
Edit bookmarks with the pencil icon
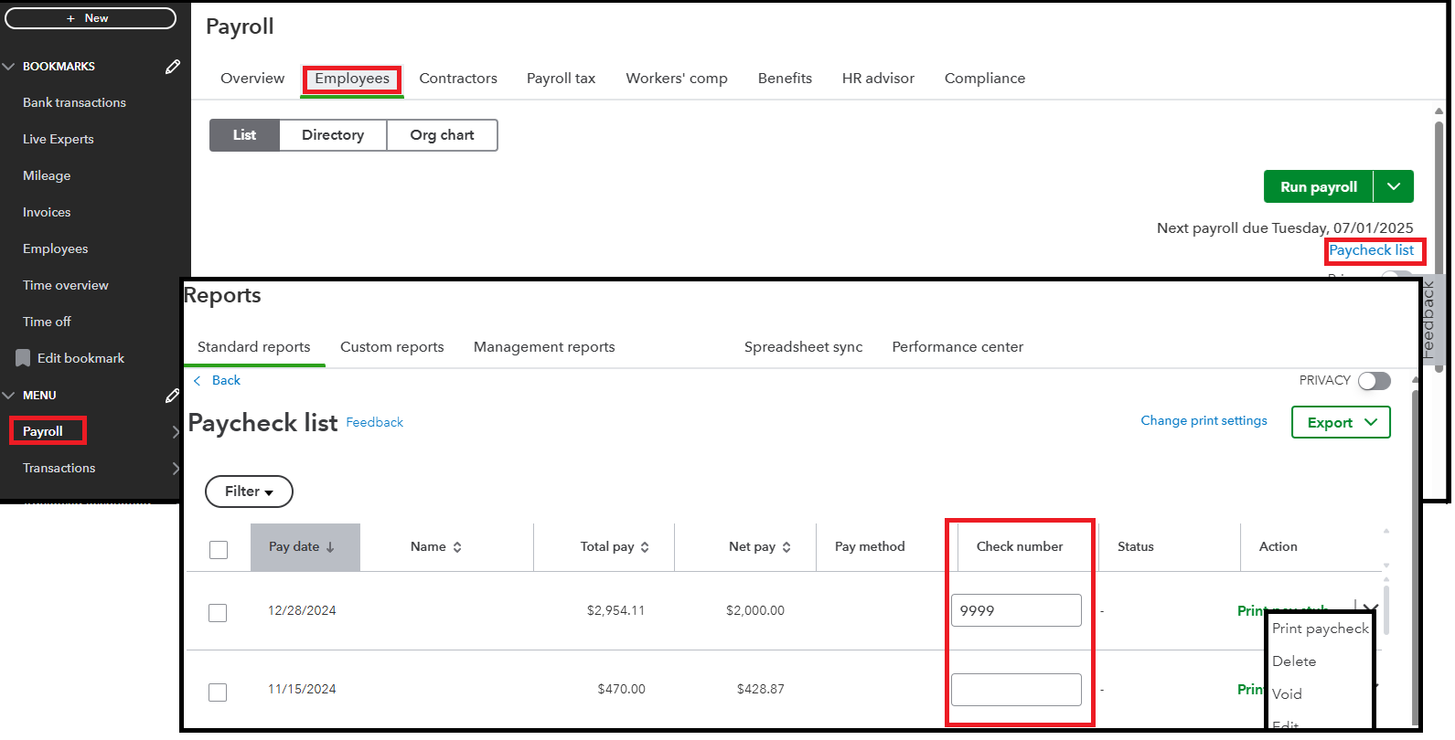pos(172,67)
